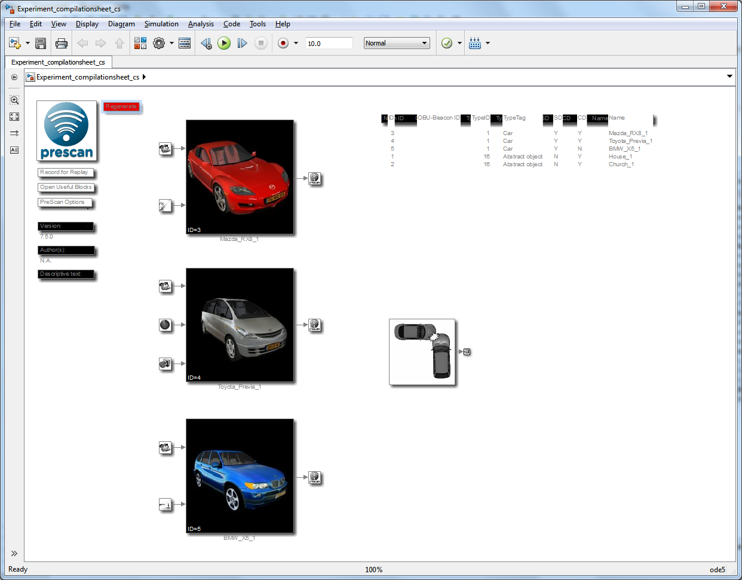The width and height of the screenshot is (742, 580).
Task: Open the Analysis menu
Action: (x=201, y=24)
